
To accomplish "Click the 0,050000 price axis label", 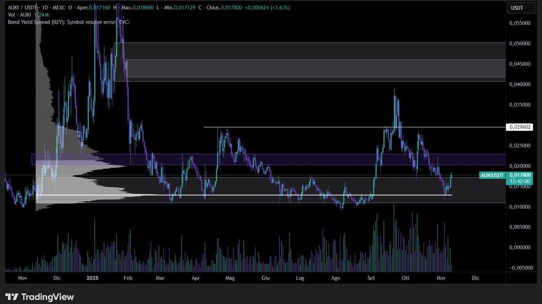I will tap(519, 43).
